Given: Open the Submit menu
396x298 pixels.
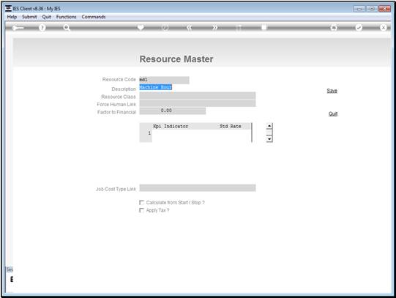Looking at the screenshot, I should pyautogui.click(x=29, y=17).
